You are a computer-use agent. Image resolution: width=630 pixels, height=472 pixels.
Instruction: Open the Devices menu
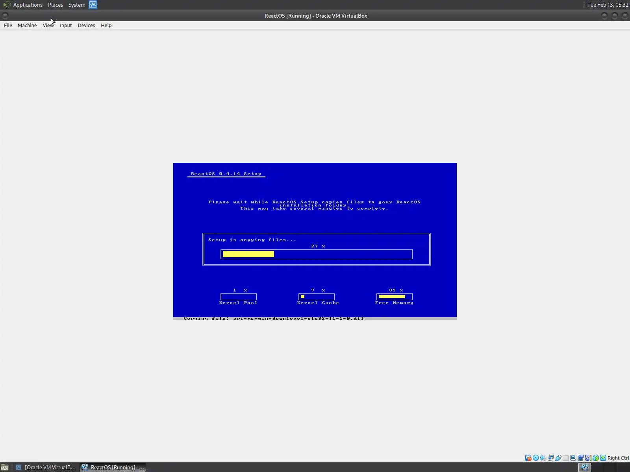[x=86, y=26]
